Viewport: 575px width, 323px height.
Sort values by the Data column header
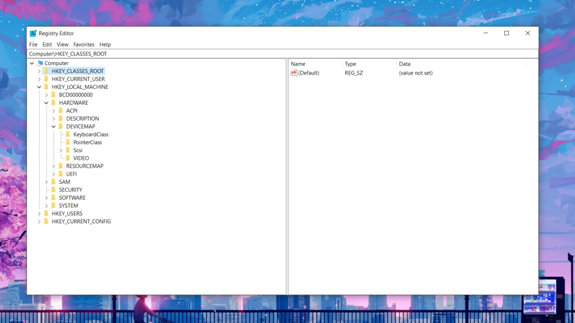(462, 64)
